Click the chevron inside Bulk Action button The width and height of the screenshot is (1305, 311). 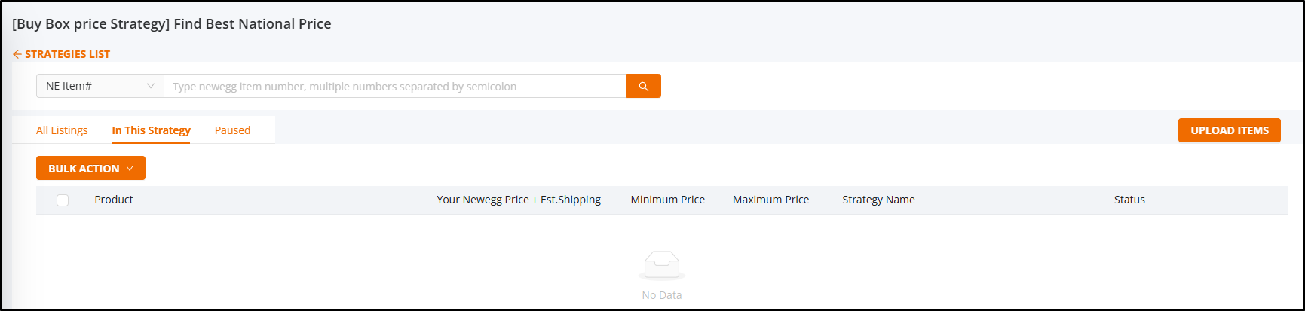click(x=130, y=169)
